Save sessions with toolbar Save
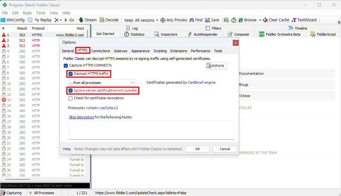Screen dimensions: 341x196 [x=212, y=20]
